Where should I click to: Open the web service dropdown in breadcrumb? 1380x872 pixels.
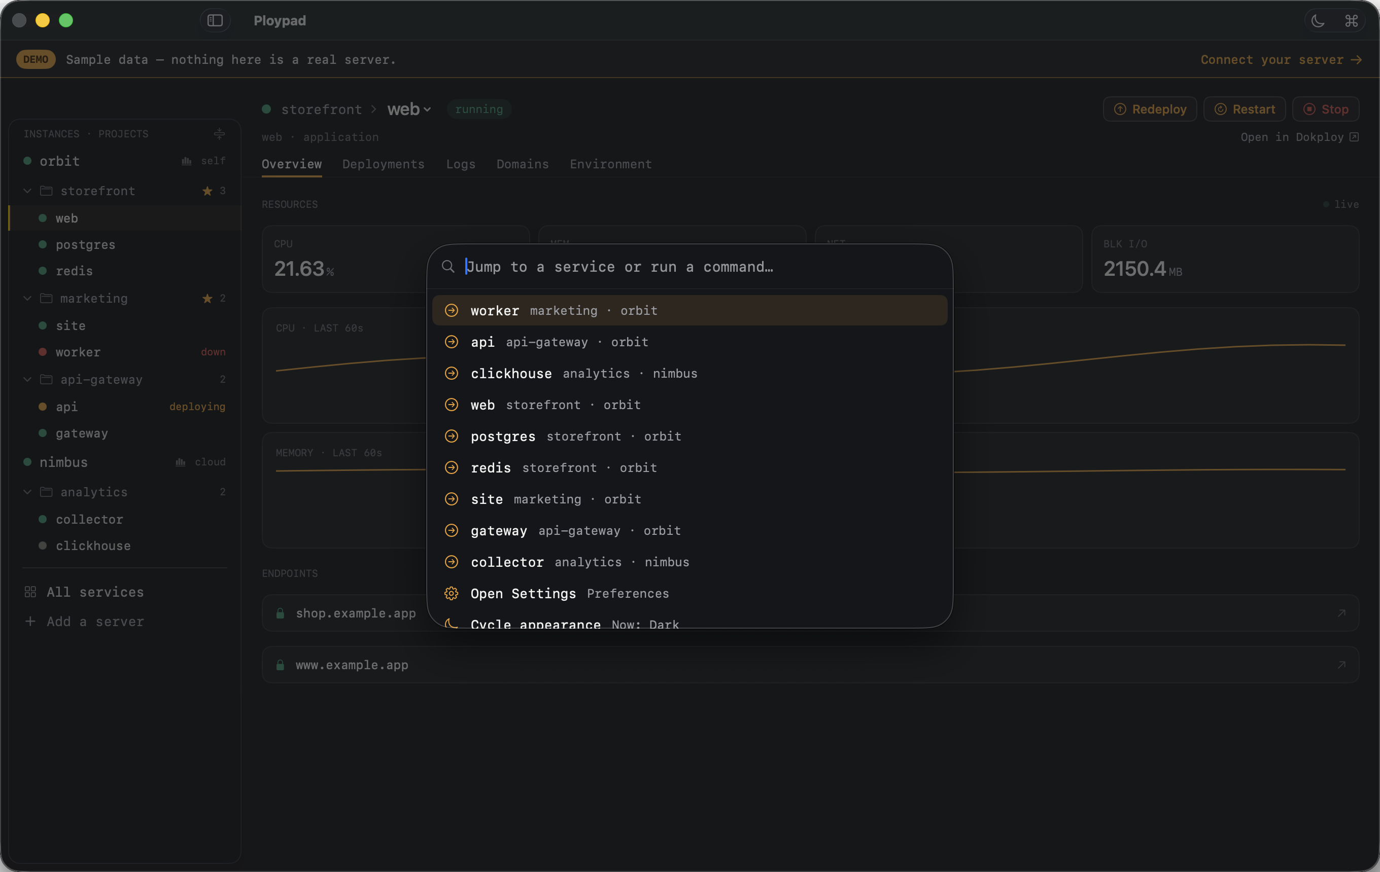click(409, 110)
